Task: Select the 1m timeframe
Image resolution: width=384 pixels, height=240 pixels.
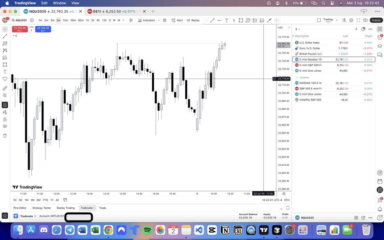Action: [x=40, y=20]
